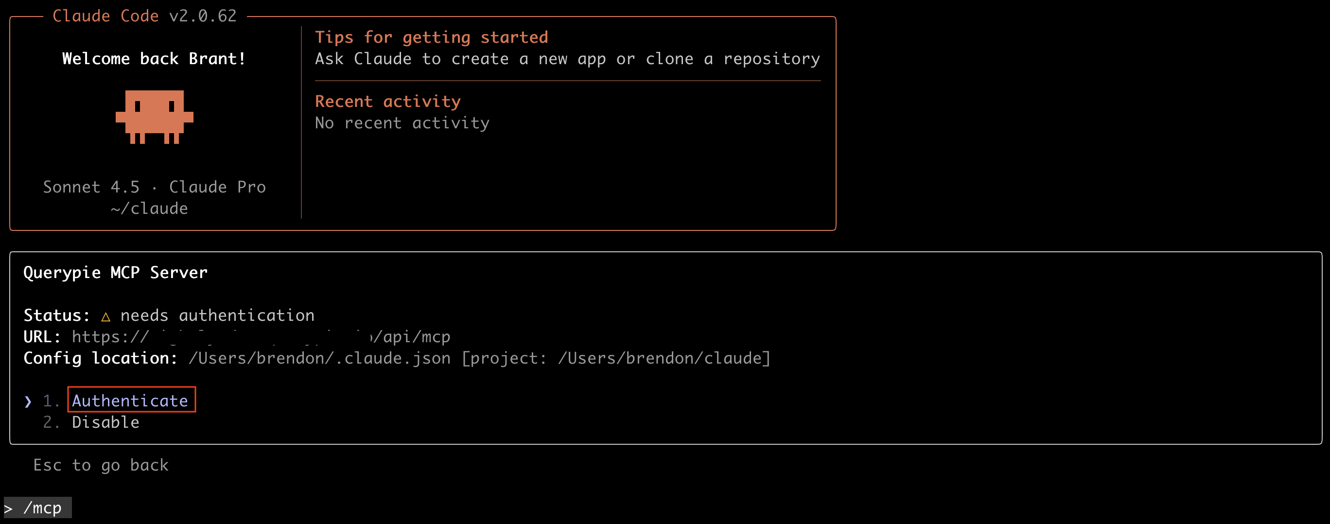Viewport: 1330px width, 524px height.
Task: Click the 'Querypie MCP Server' heading
Action: pyautogui.click(x=115, y=273)
